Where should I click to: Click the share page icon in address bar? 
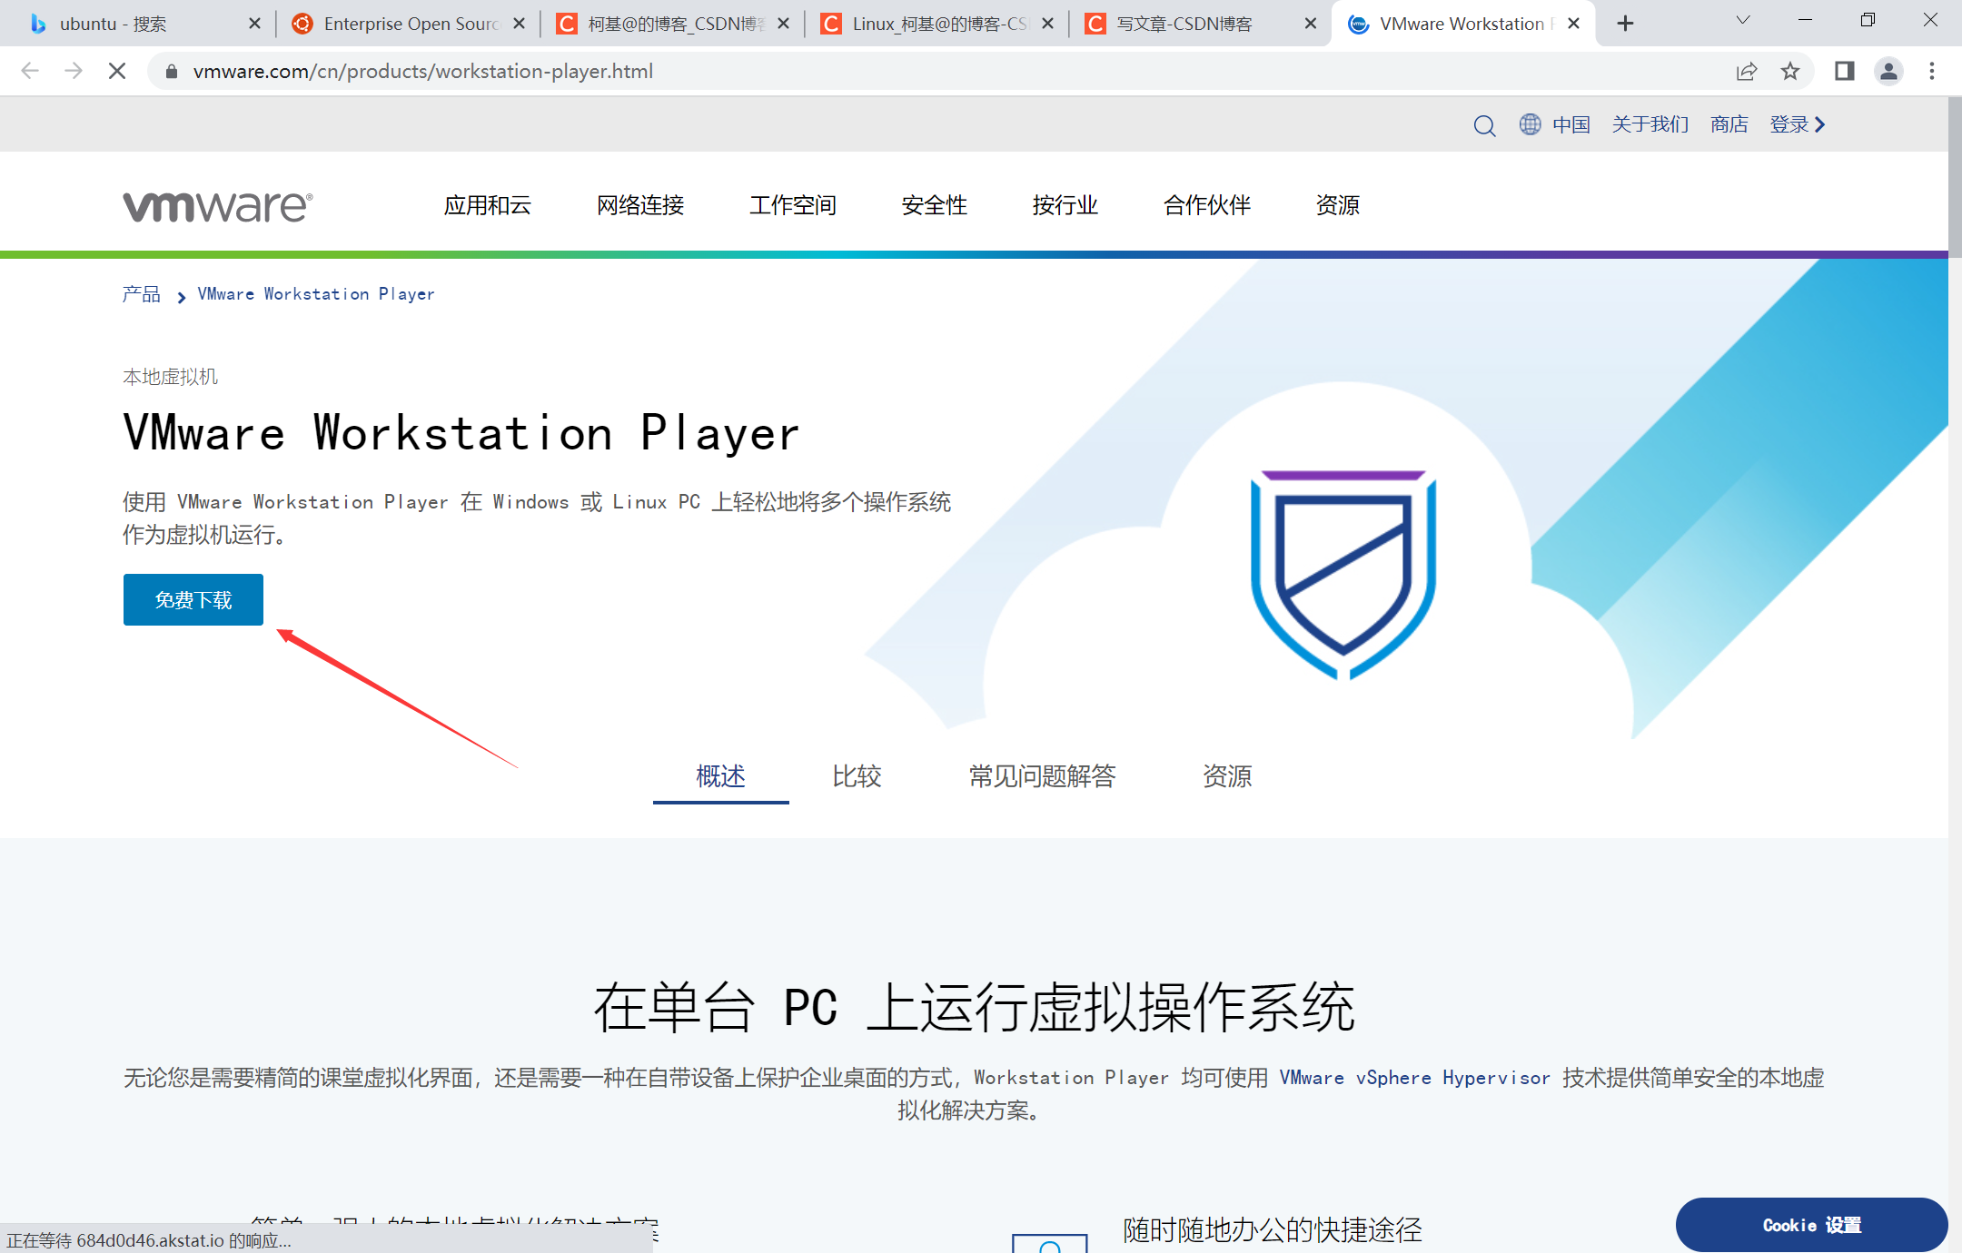pyautogui.click(x=1746, y=71)
